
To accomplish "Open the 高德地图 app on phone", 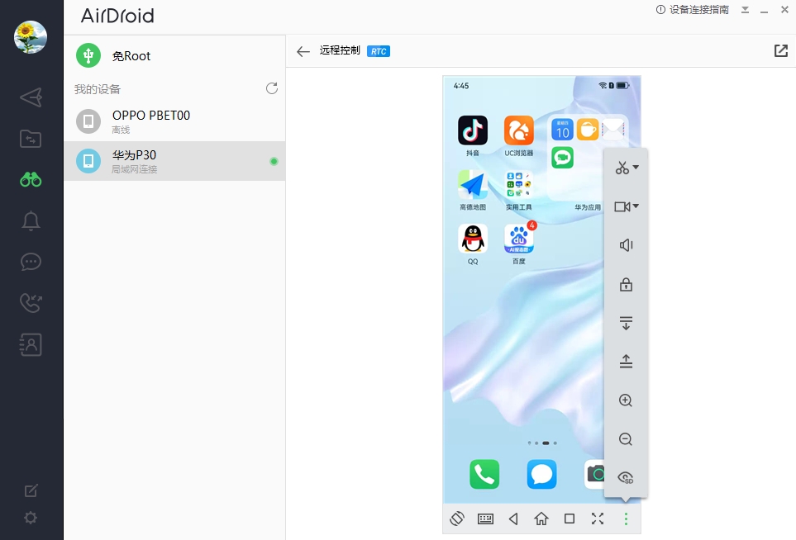I will click(x=473, y=185).
